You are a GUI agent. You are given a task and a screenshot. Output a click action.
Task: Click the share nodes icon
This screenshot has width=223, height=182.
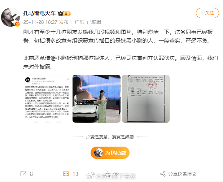pos(163,174)
